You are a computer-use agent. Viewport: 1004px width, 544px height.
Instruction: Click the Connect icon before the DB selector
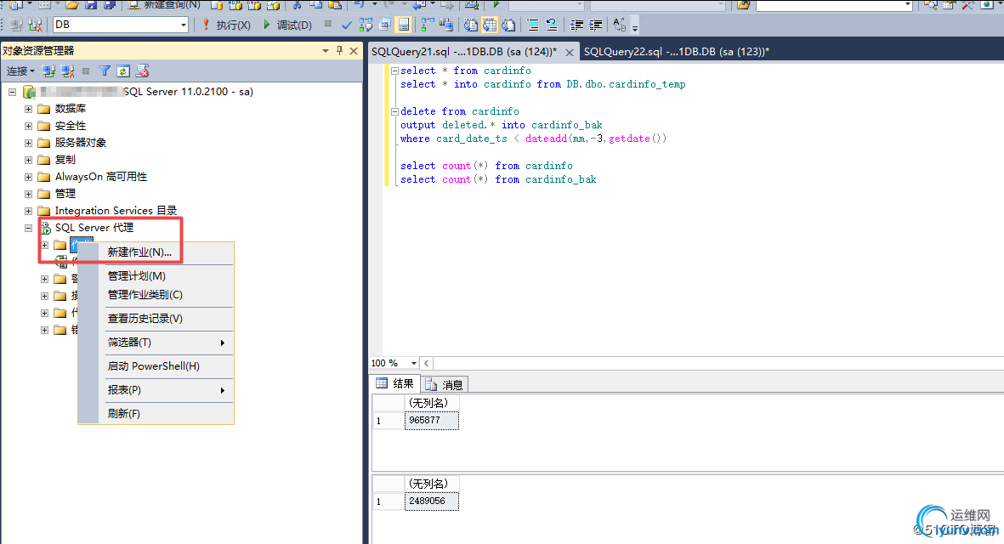[x=17, y=25]
